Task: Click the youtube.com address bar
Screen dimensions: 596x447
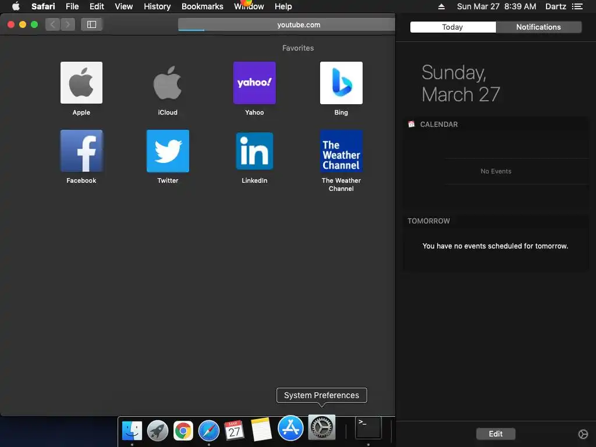Action: [286, 24]
